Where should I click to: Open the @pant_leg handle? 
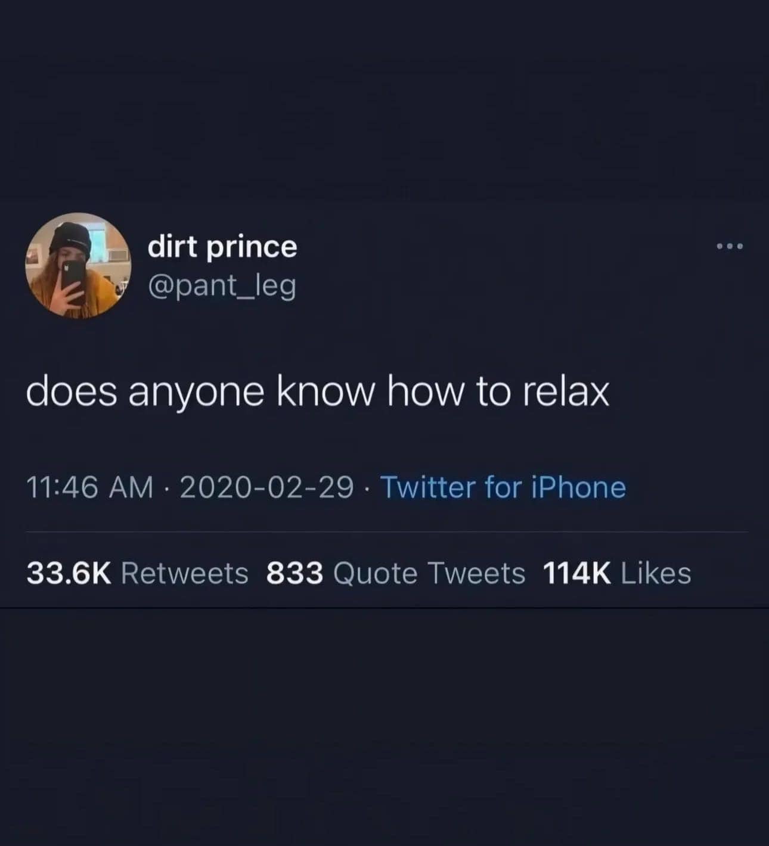point(221,287)
